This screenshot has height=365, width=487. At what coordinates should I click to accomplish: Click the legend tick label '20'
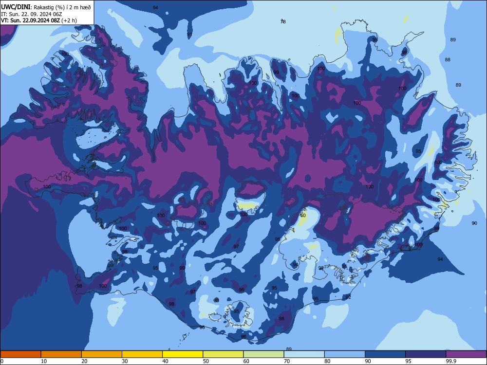[84, 361]
